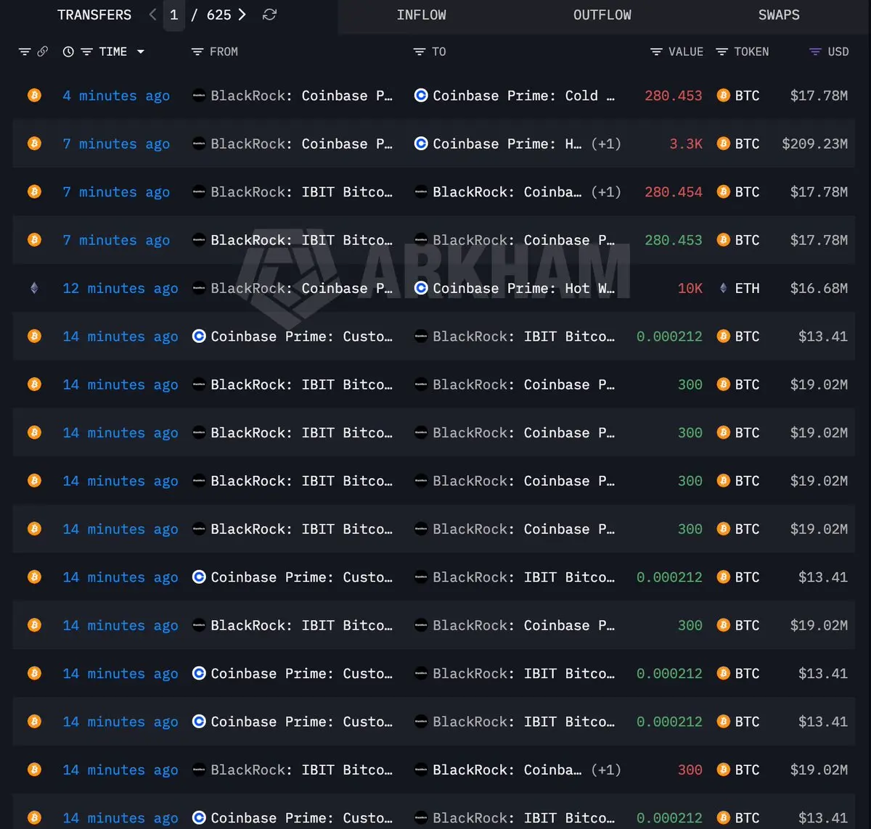The height and width of the screenshot is (829, 871).
Task: Open the USD column filter
Action: tap(815, 51)
